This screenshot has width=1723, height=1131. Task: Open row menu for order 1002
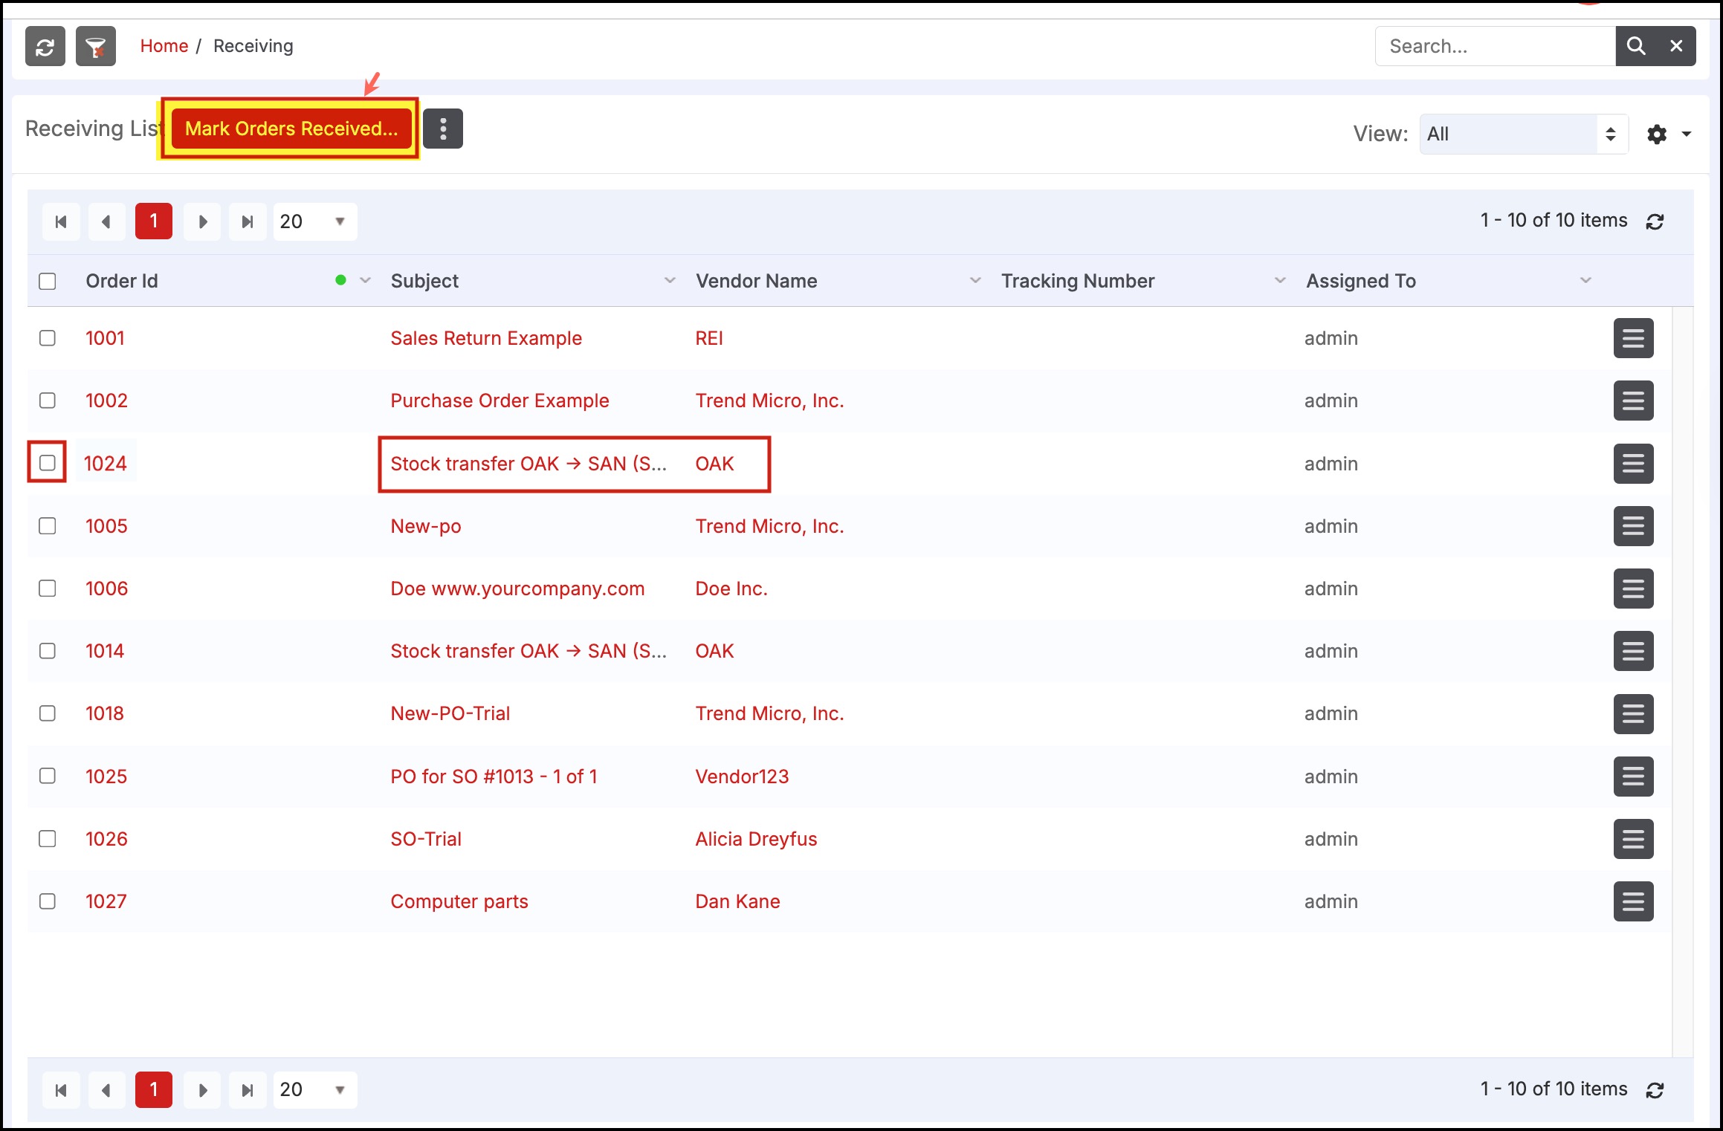point(1634,401)
